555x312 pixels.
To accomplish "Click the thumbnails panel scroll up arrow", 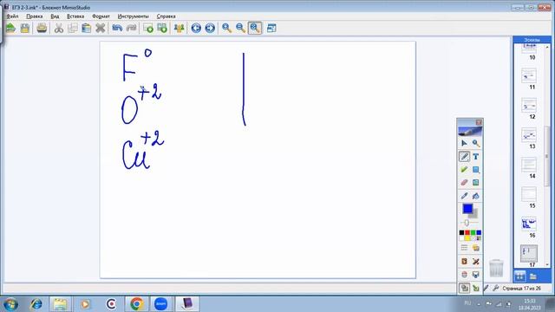I will 547,47.
